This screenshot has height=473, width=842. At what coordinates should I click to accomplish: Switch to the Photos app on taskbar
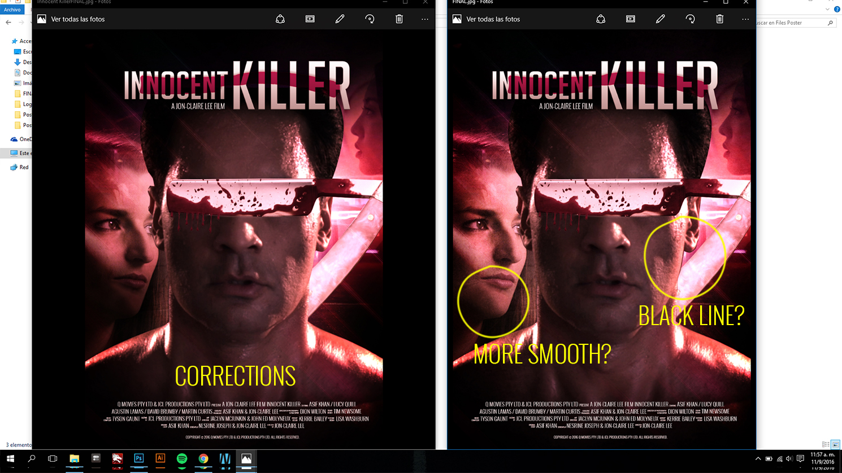(x=246, y=459)
